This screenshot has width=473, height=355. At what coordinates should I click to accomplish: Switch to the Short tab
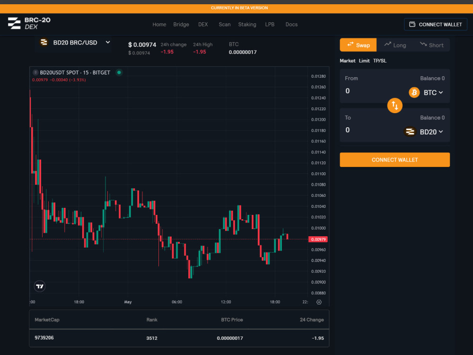pos(431,45)
